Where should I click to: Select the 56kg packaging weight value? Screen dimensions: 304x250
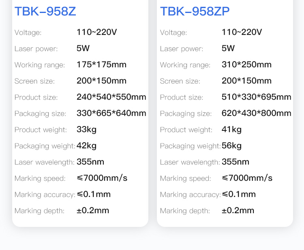click(x=231, y=145)
